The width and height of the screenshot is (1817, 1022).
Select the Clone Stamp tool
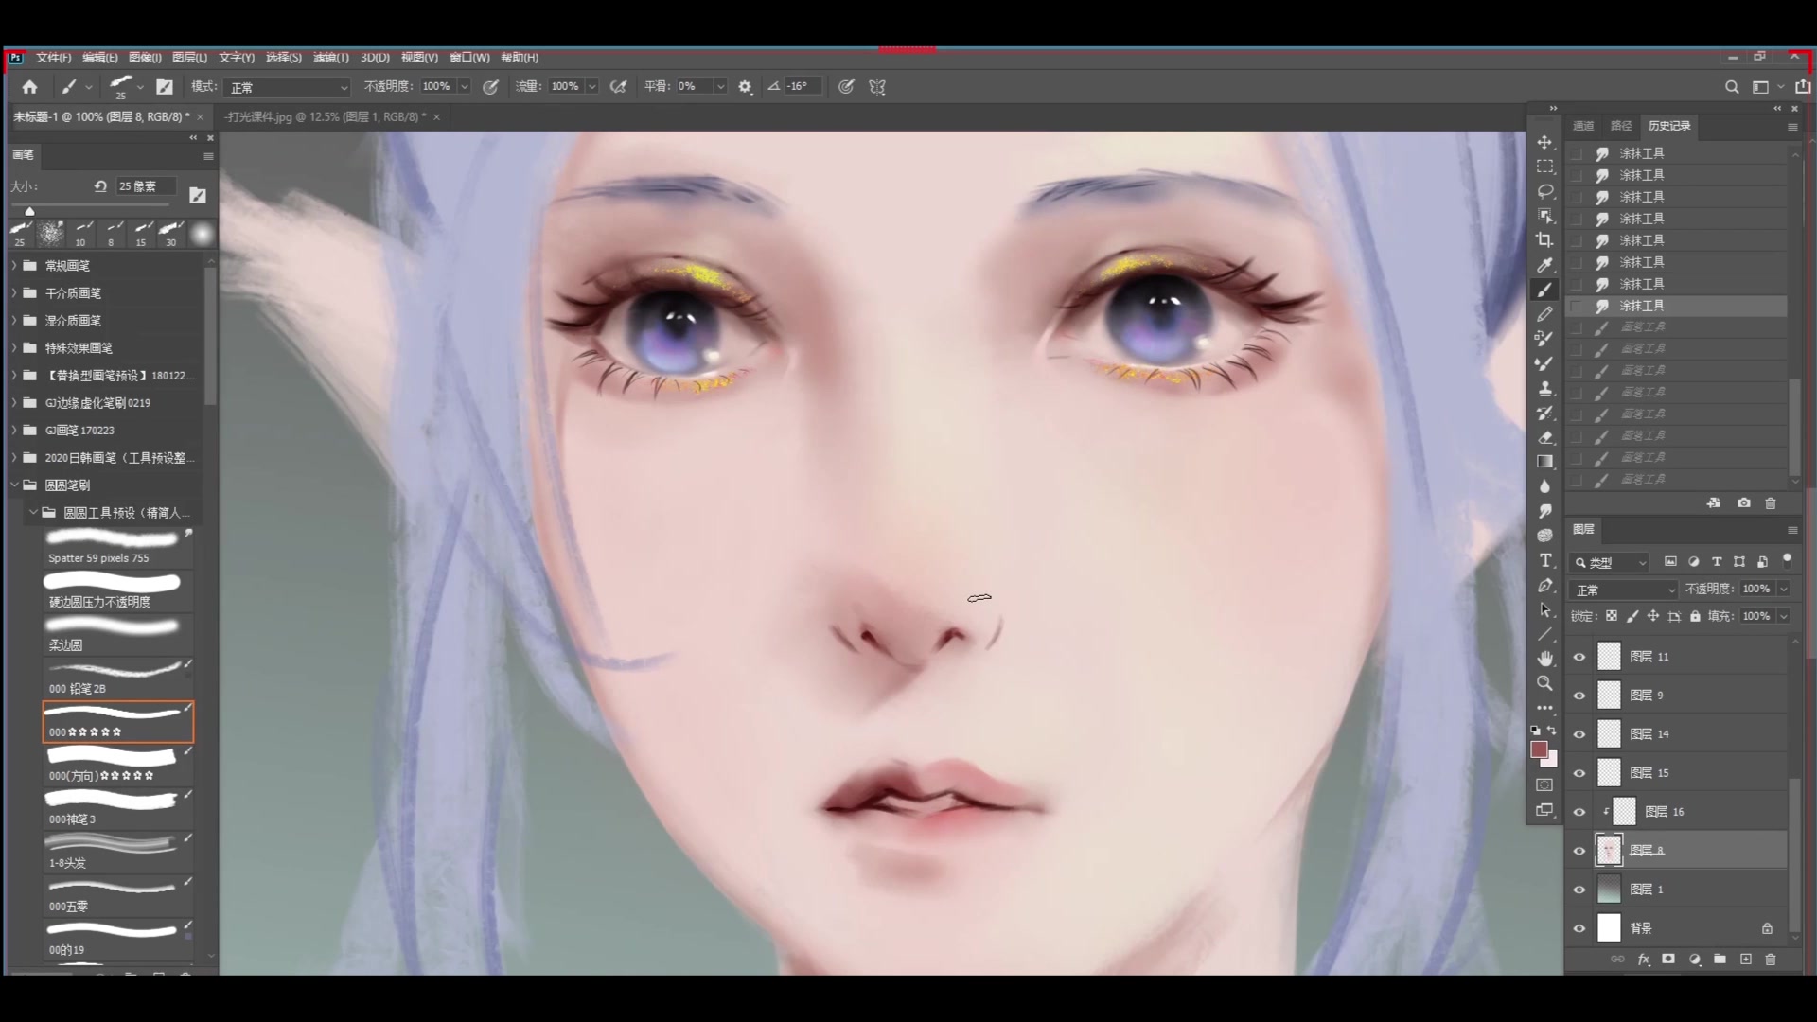coord(1544,388)
